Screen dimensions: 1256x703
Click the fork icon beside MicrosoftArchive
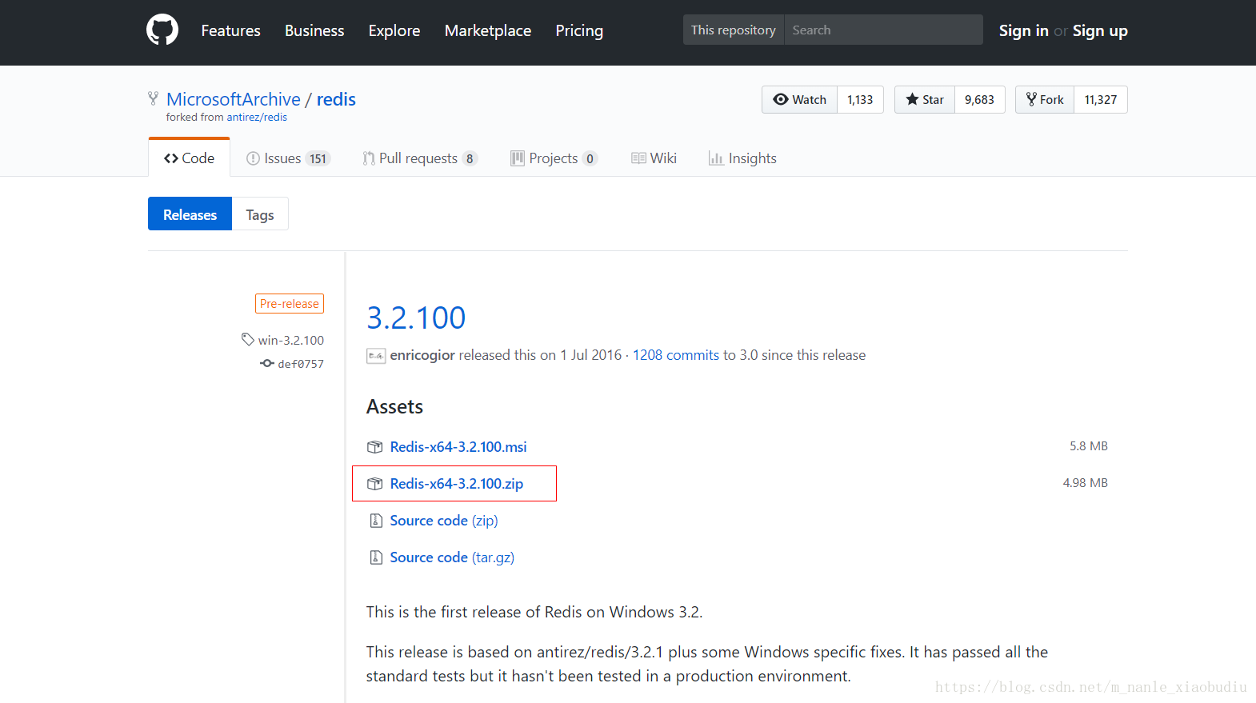click(153, 98)
